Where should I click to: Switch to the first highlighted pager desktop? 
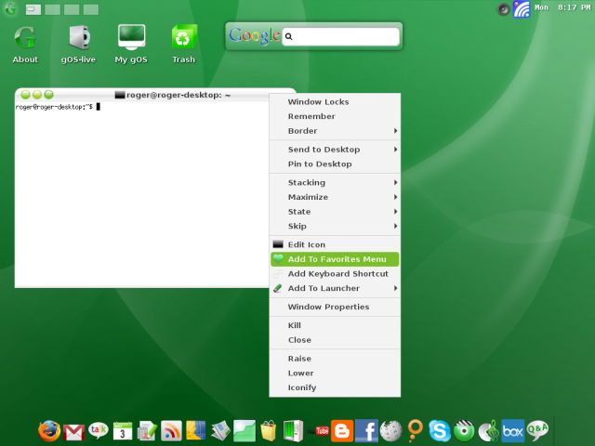33,9
